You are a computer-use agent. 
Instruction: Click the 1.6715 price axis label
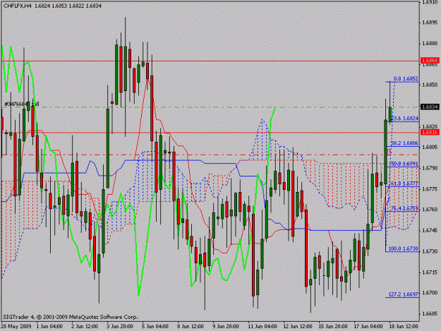pyautogui.click(x=430, y=272)
